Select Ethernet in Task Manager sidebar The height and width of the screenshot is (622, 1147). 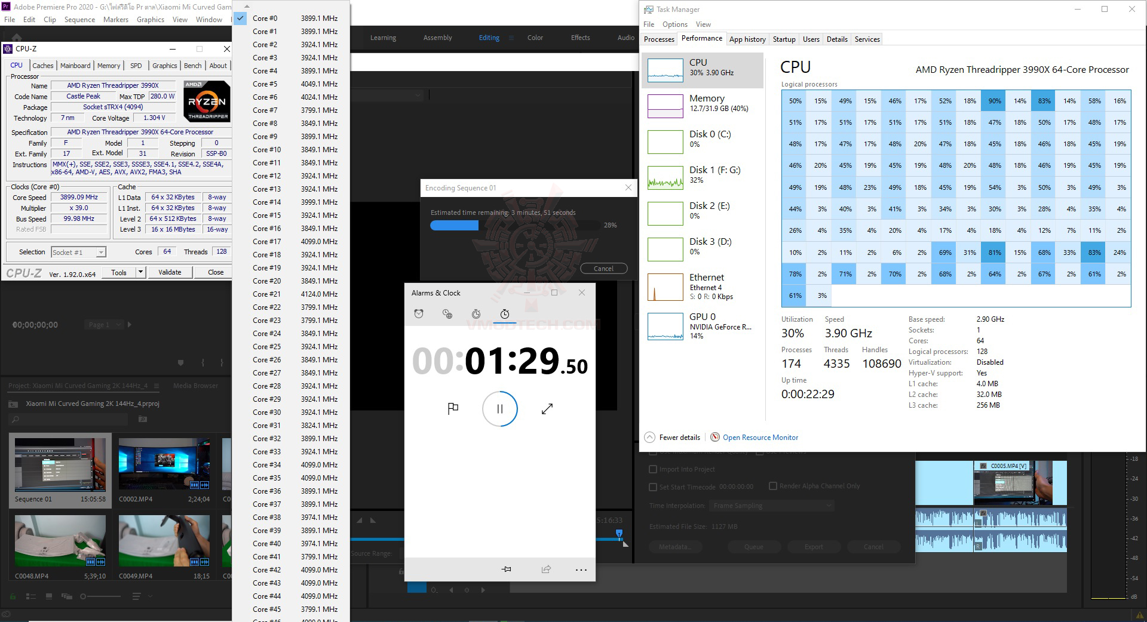coord(703,287)
